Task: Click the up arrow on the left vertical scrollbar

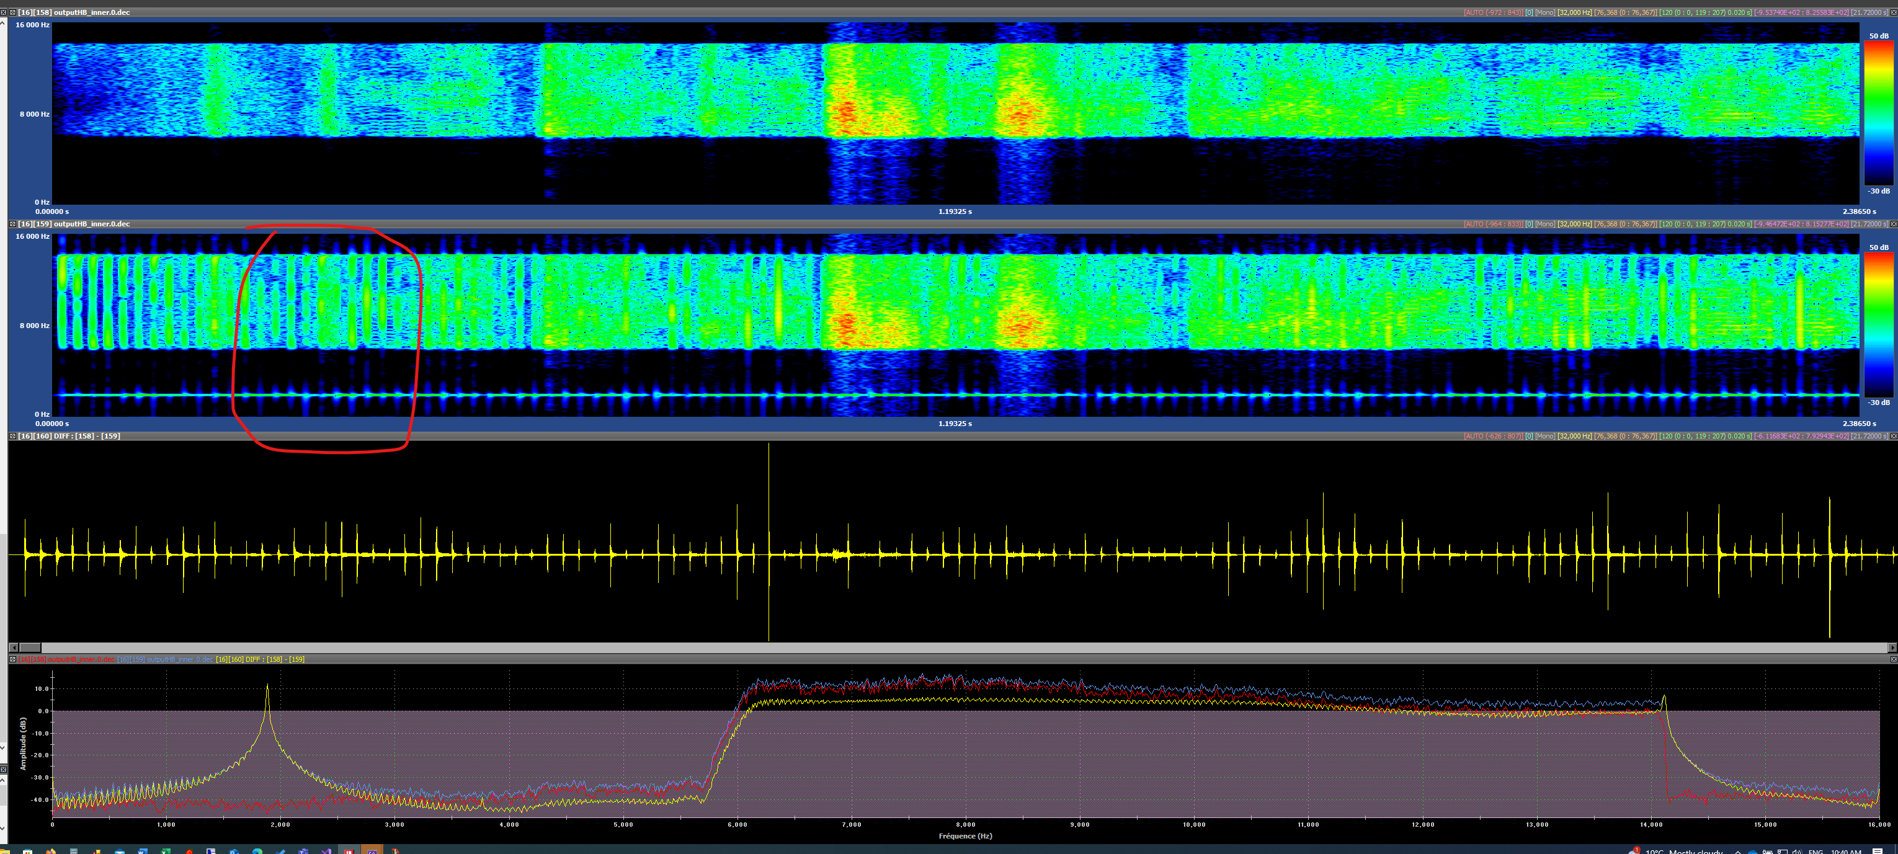Action: pos(3,24)
